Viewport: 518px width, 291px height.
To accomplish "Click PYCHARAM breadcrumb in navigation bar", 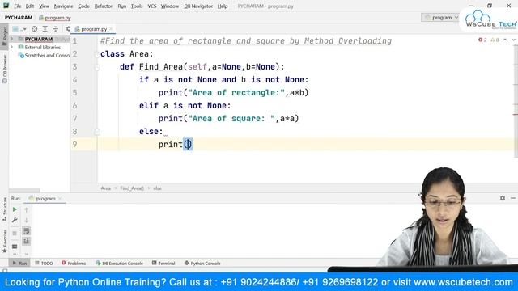I will (19, 18).
